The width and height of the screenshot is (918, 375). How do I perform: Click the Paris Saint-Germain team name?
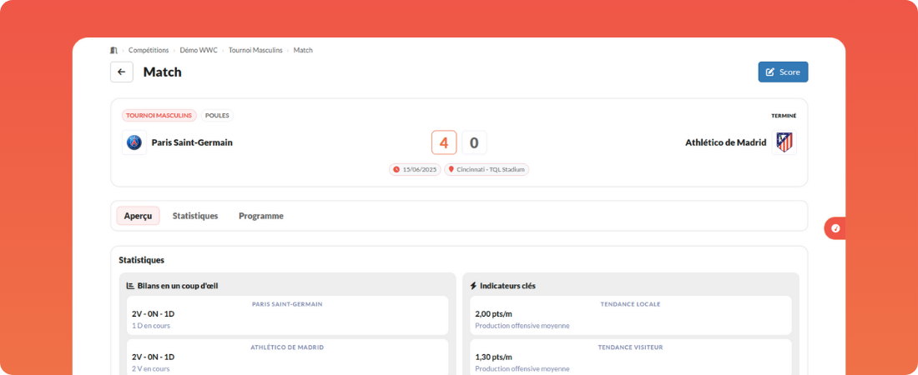point(192,142)
